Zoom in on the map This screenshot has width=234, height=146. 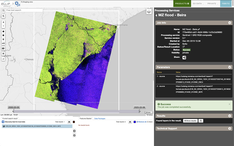pos(3,22)
